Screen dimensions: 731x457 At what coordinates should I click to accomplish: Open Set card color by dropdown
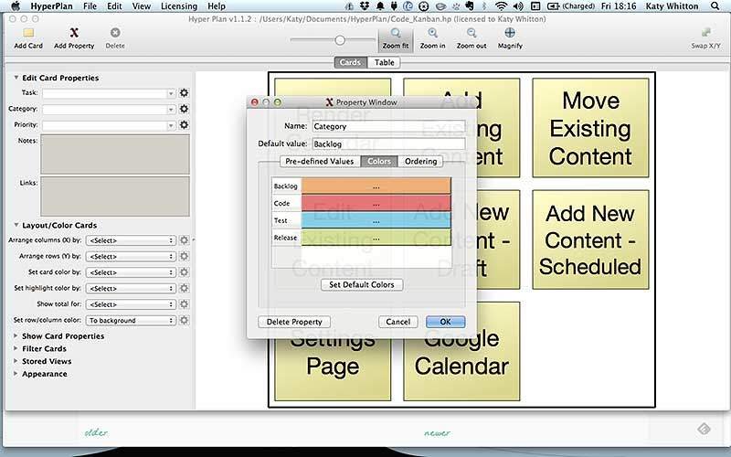click(131, 272)
